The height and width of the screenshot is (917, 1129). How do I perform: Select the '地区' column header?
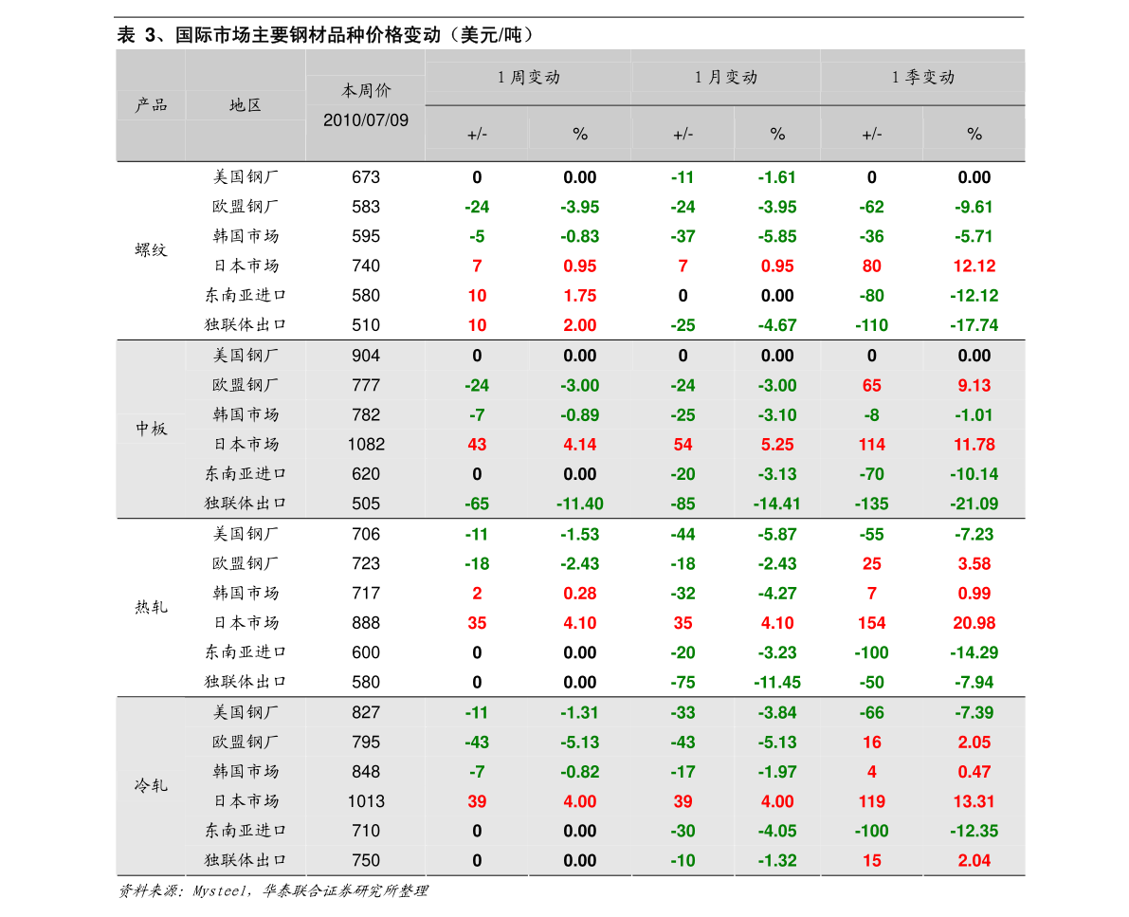click(x=245, y=105)
